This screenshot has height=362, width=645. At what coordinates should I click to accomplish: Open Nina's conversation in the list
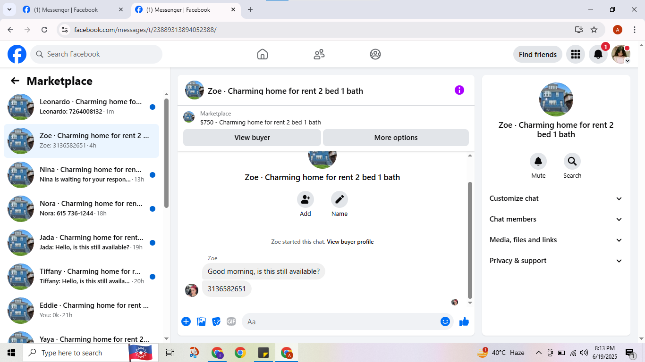(x=81, y=175)
